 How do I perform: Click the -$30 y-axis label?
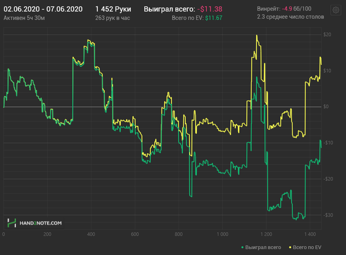pyautogui.click(x=328, y=215)
